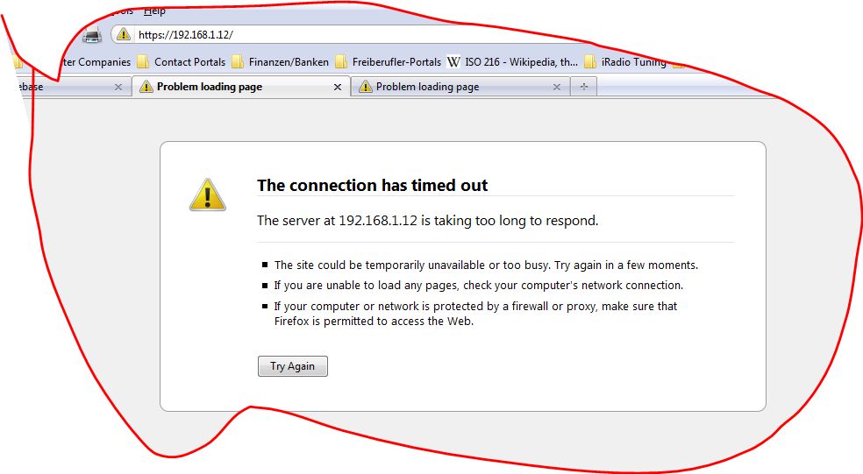Expand the Finanzen/Banken bookmark folder

click(x=289, y=62)
